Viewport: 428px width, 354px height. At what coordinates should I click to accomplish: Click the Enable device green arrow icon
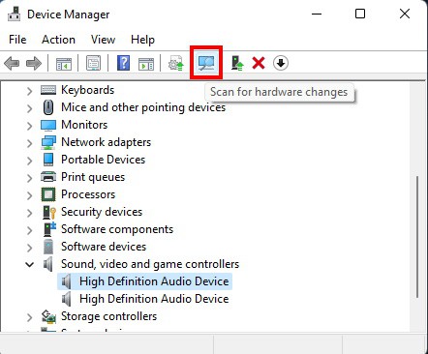237,63
